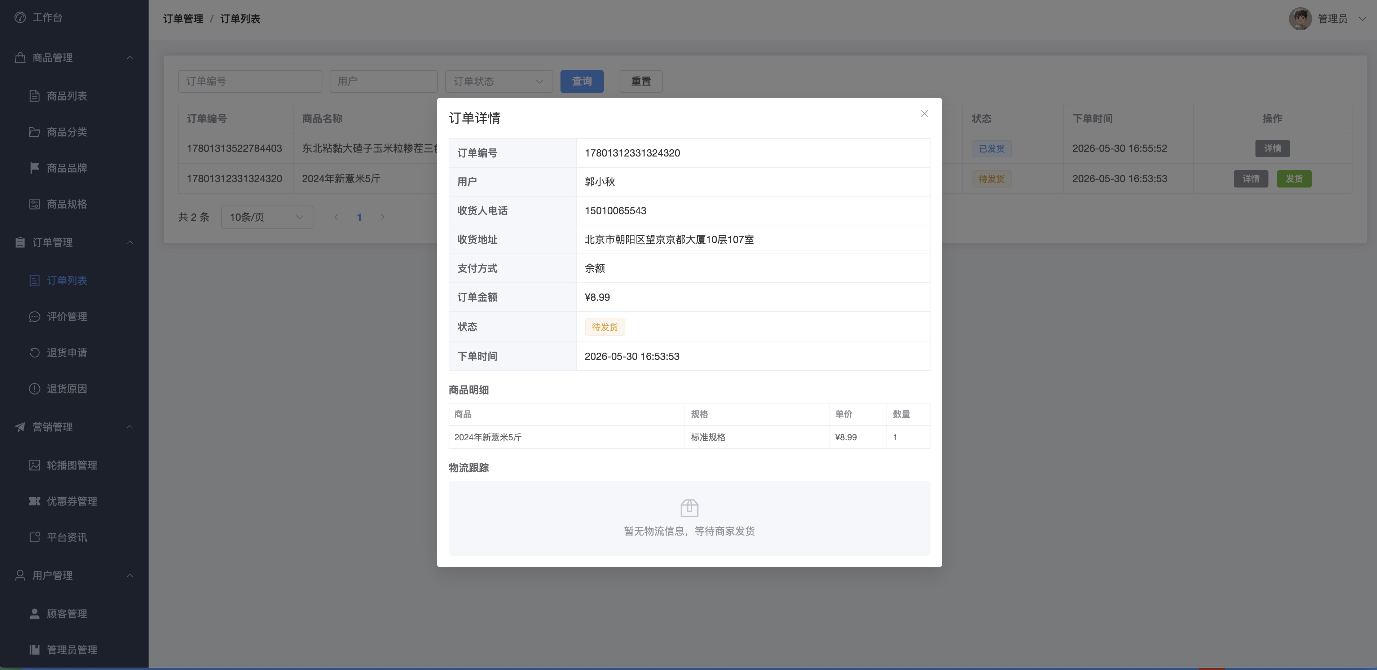Click the 评价管理 chat bubble icon
This screenshot has height=670, width=1377.
point(34,317)
